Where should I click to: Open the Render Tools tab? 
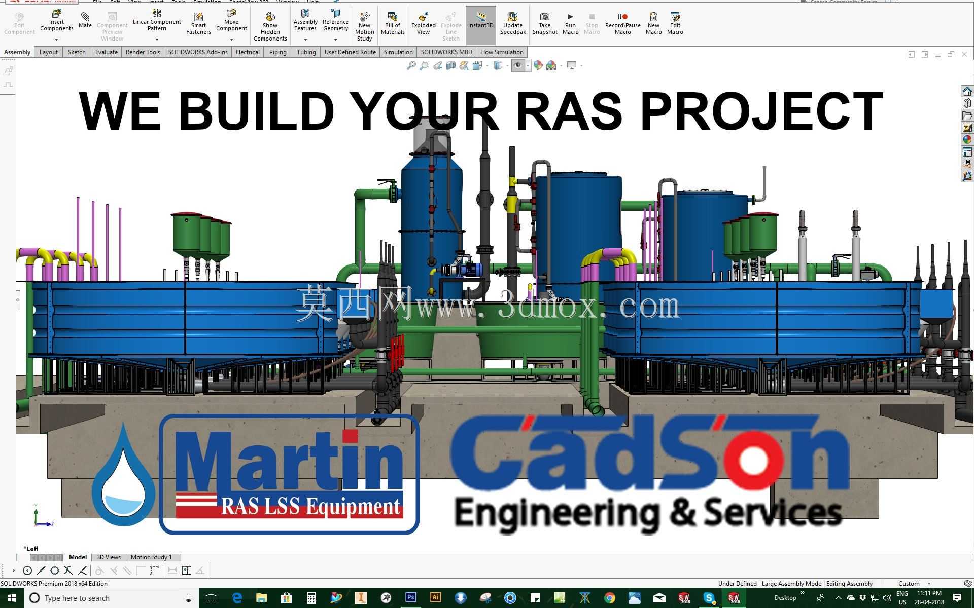143,52
